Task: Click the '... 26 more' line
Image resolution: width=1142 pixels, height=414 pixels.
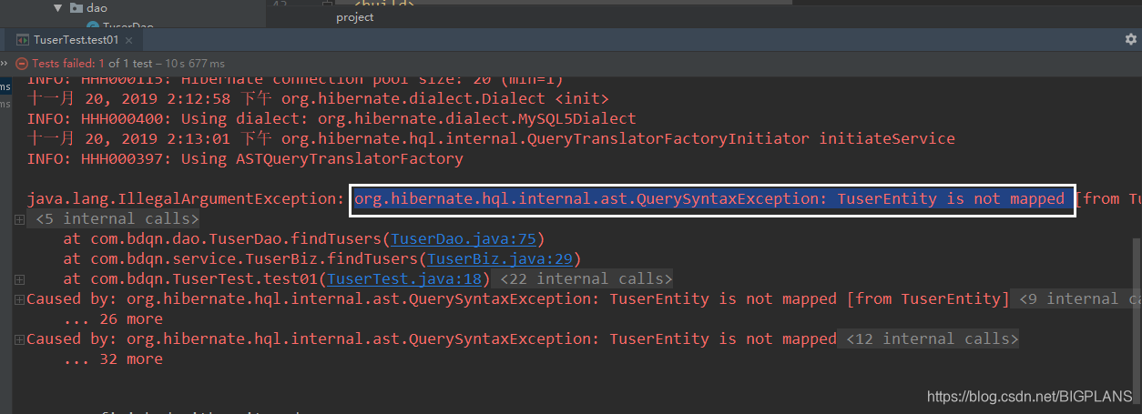Action: (113, 318)
